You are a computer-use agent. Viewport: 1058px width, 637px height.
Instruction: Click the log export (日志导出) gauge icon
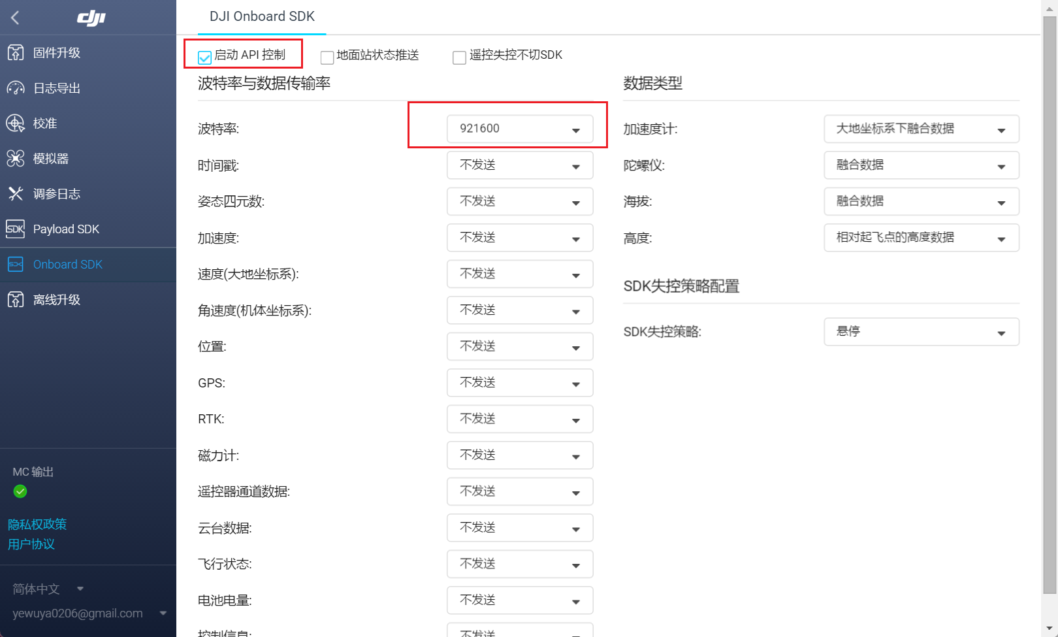(x=16, y=88)
